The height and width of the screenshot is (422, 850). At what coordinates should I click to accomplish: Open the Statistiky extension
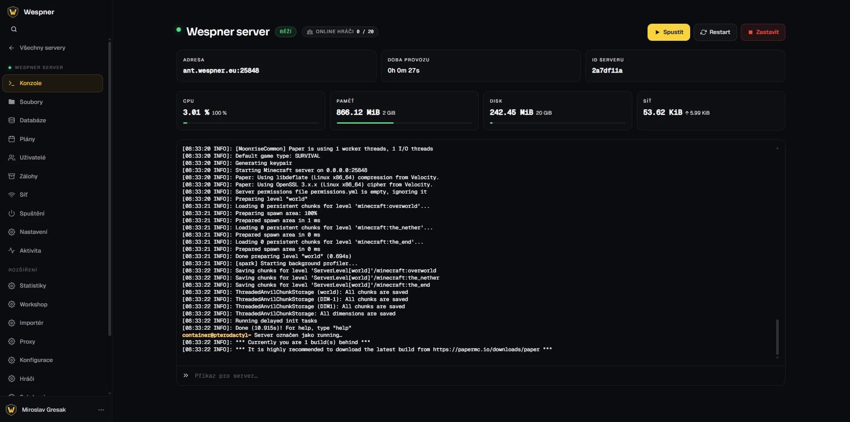pos(52,286)
